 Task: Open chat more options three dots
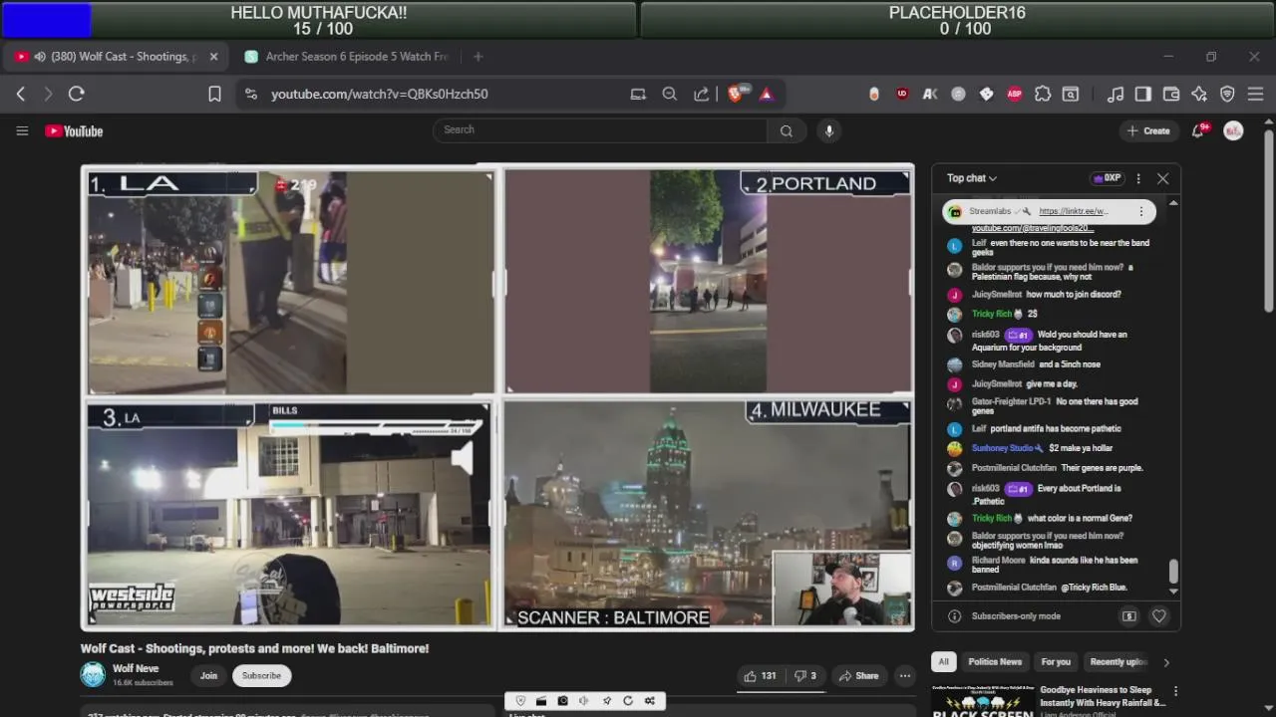click(1138, 178)
